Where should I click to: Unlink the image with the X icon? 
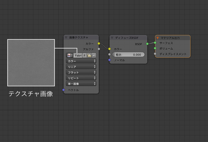click(x=94, y=55)
